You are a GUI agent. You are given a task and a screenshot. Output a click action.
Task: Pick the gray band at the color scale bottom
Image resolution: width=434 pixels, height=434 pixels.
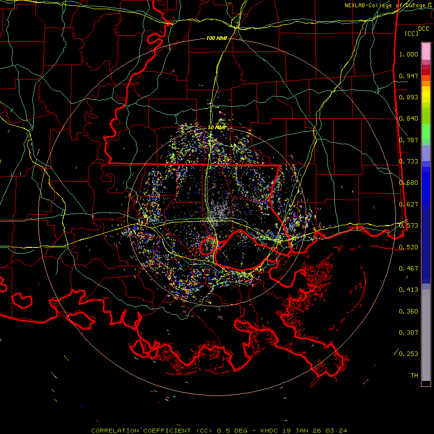(x=426, y=335)
